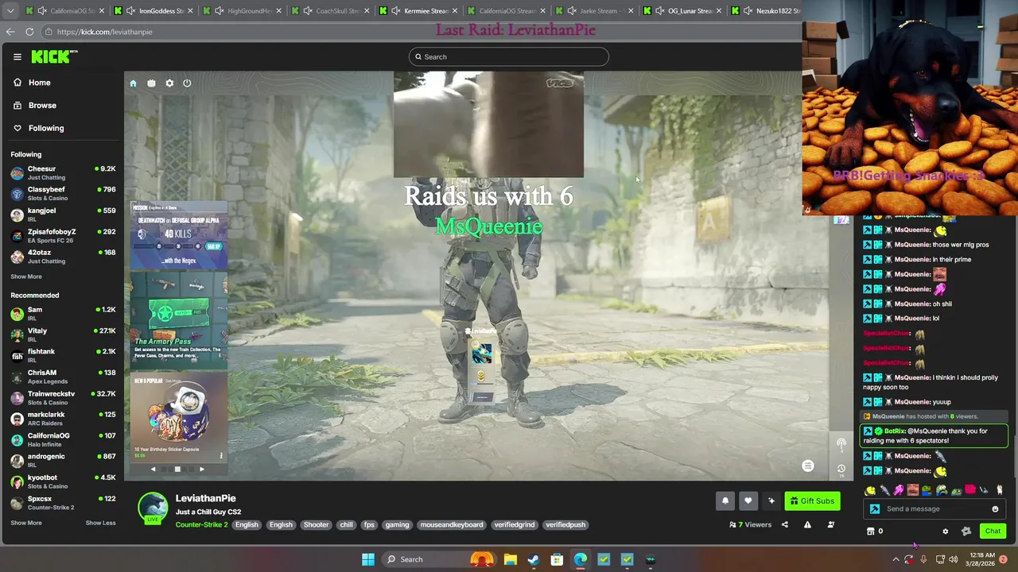This screenshot has height=572, width=1018.
Task: Open the browser tab list chevron
Action: point(11,11)
